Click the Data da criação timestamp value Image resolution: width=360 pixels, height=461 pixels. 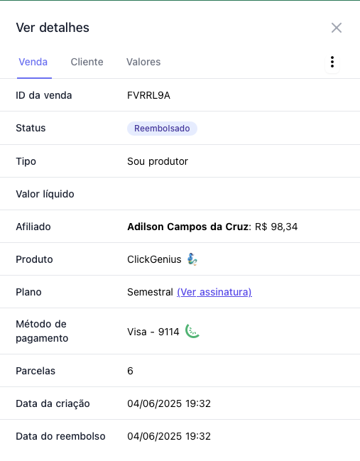tap(169, 403)
